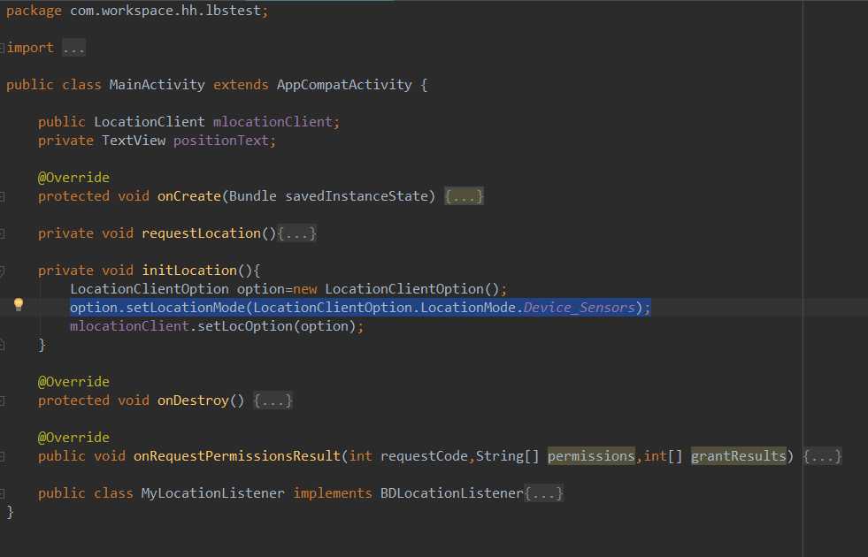Click setLocationMode in the highlighted line
Image resolution: width=868 pixels, height=557 pixels.
coord(186,308)
